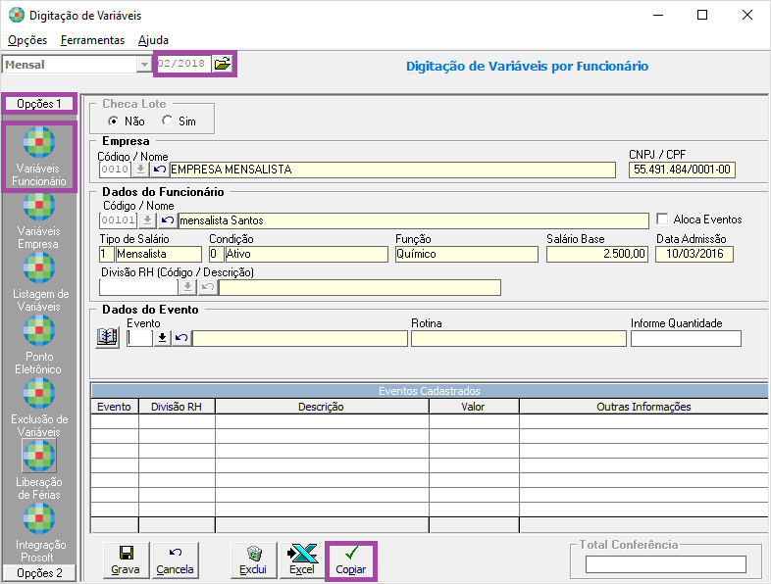Click the Condição value Ativo
771x584 pixels.
306,254
